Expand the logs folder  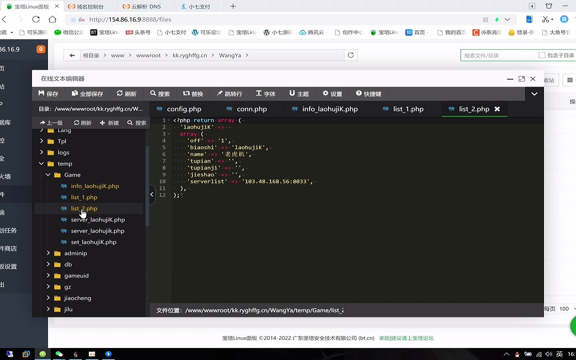[42, 152]
